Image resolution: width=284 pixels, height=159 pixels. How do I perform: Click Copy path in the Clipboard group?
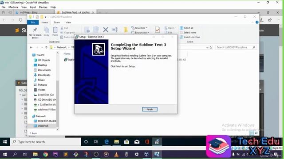coord(68,32)
